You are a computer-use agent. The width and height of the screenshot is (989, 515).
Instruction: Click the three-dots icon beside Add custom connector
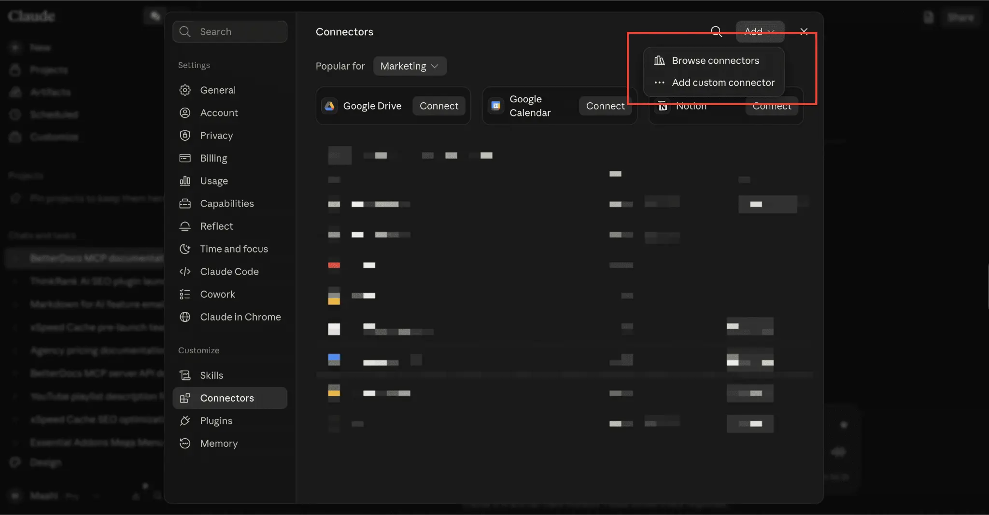659,83
